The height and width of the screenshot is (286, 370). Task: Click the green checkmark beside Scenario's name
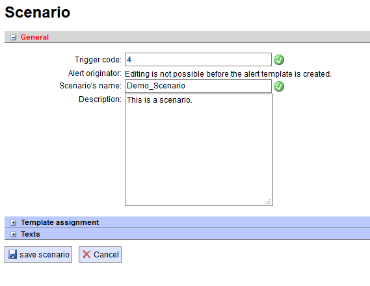279,86
